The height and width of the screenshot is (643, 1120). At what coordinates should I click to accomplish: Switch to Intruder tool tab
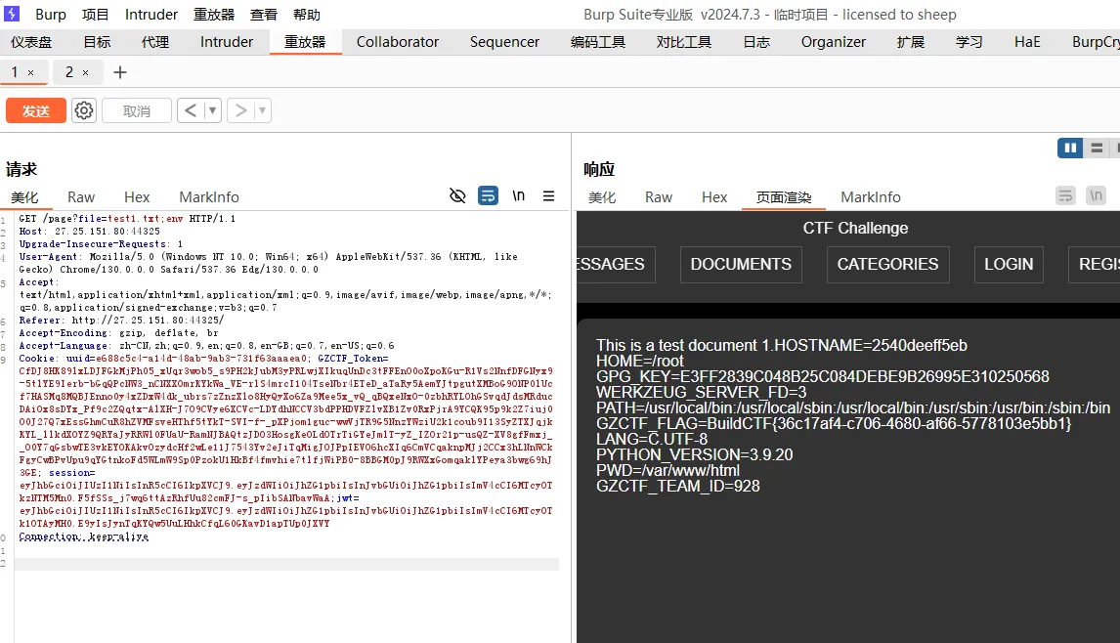pos(227,42)
